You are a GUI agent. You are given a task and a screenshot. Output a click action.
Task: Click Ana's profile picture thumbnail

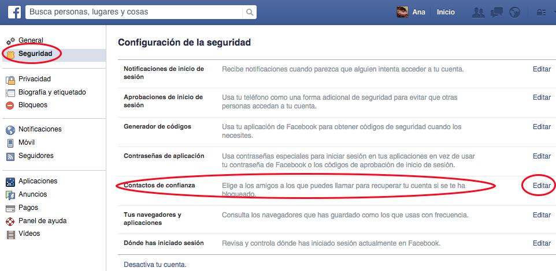click(402, 12)
